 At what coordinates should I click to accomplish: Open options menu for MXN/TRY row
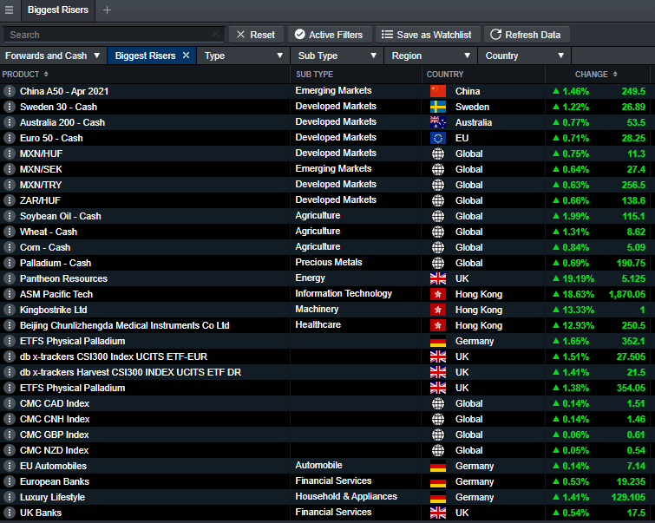[x=10, y=185]
